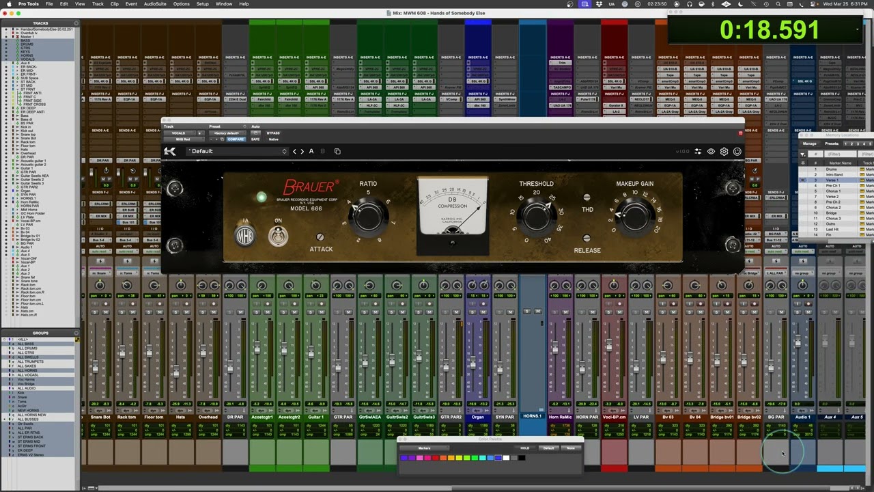Open the GROUPS list menu arrow

(x=77, y=333)
